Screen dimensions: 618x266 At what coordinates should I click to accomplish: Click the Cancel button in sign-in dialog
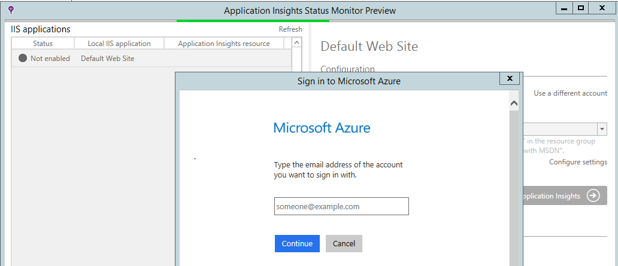coord(344,243)
